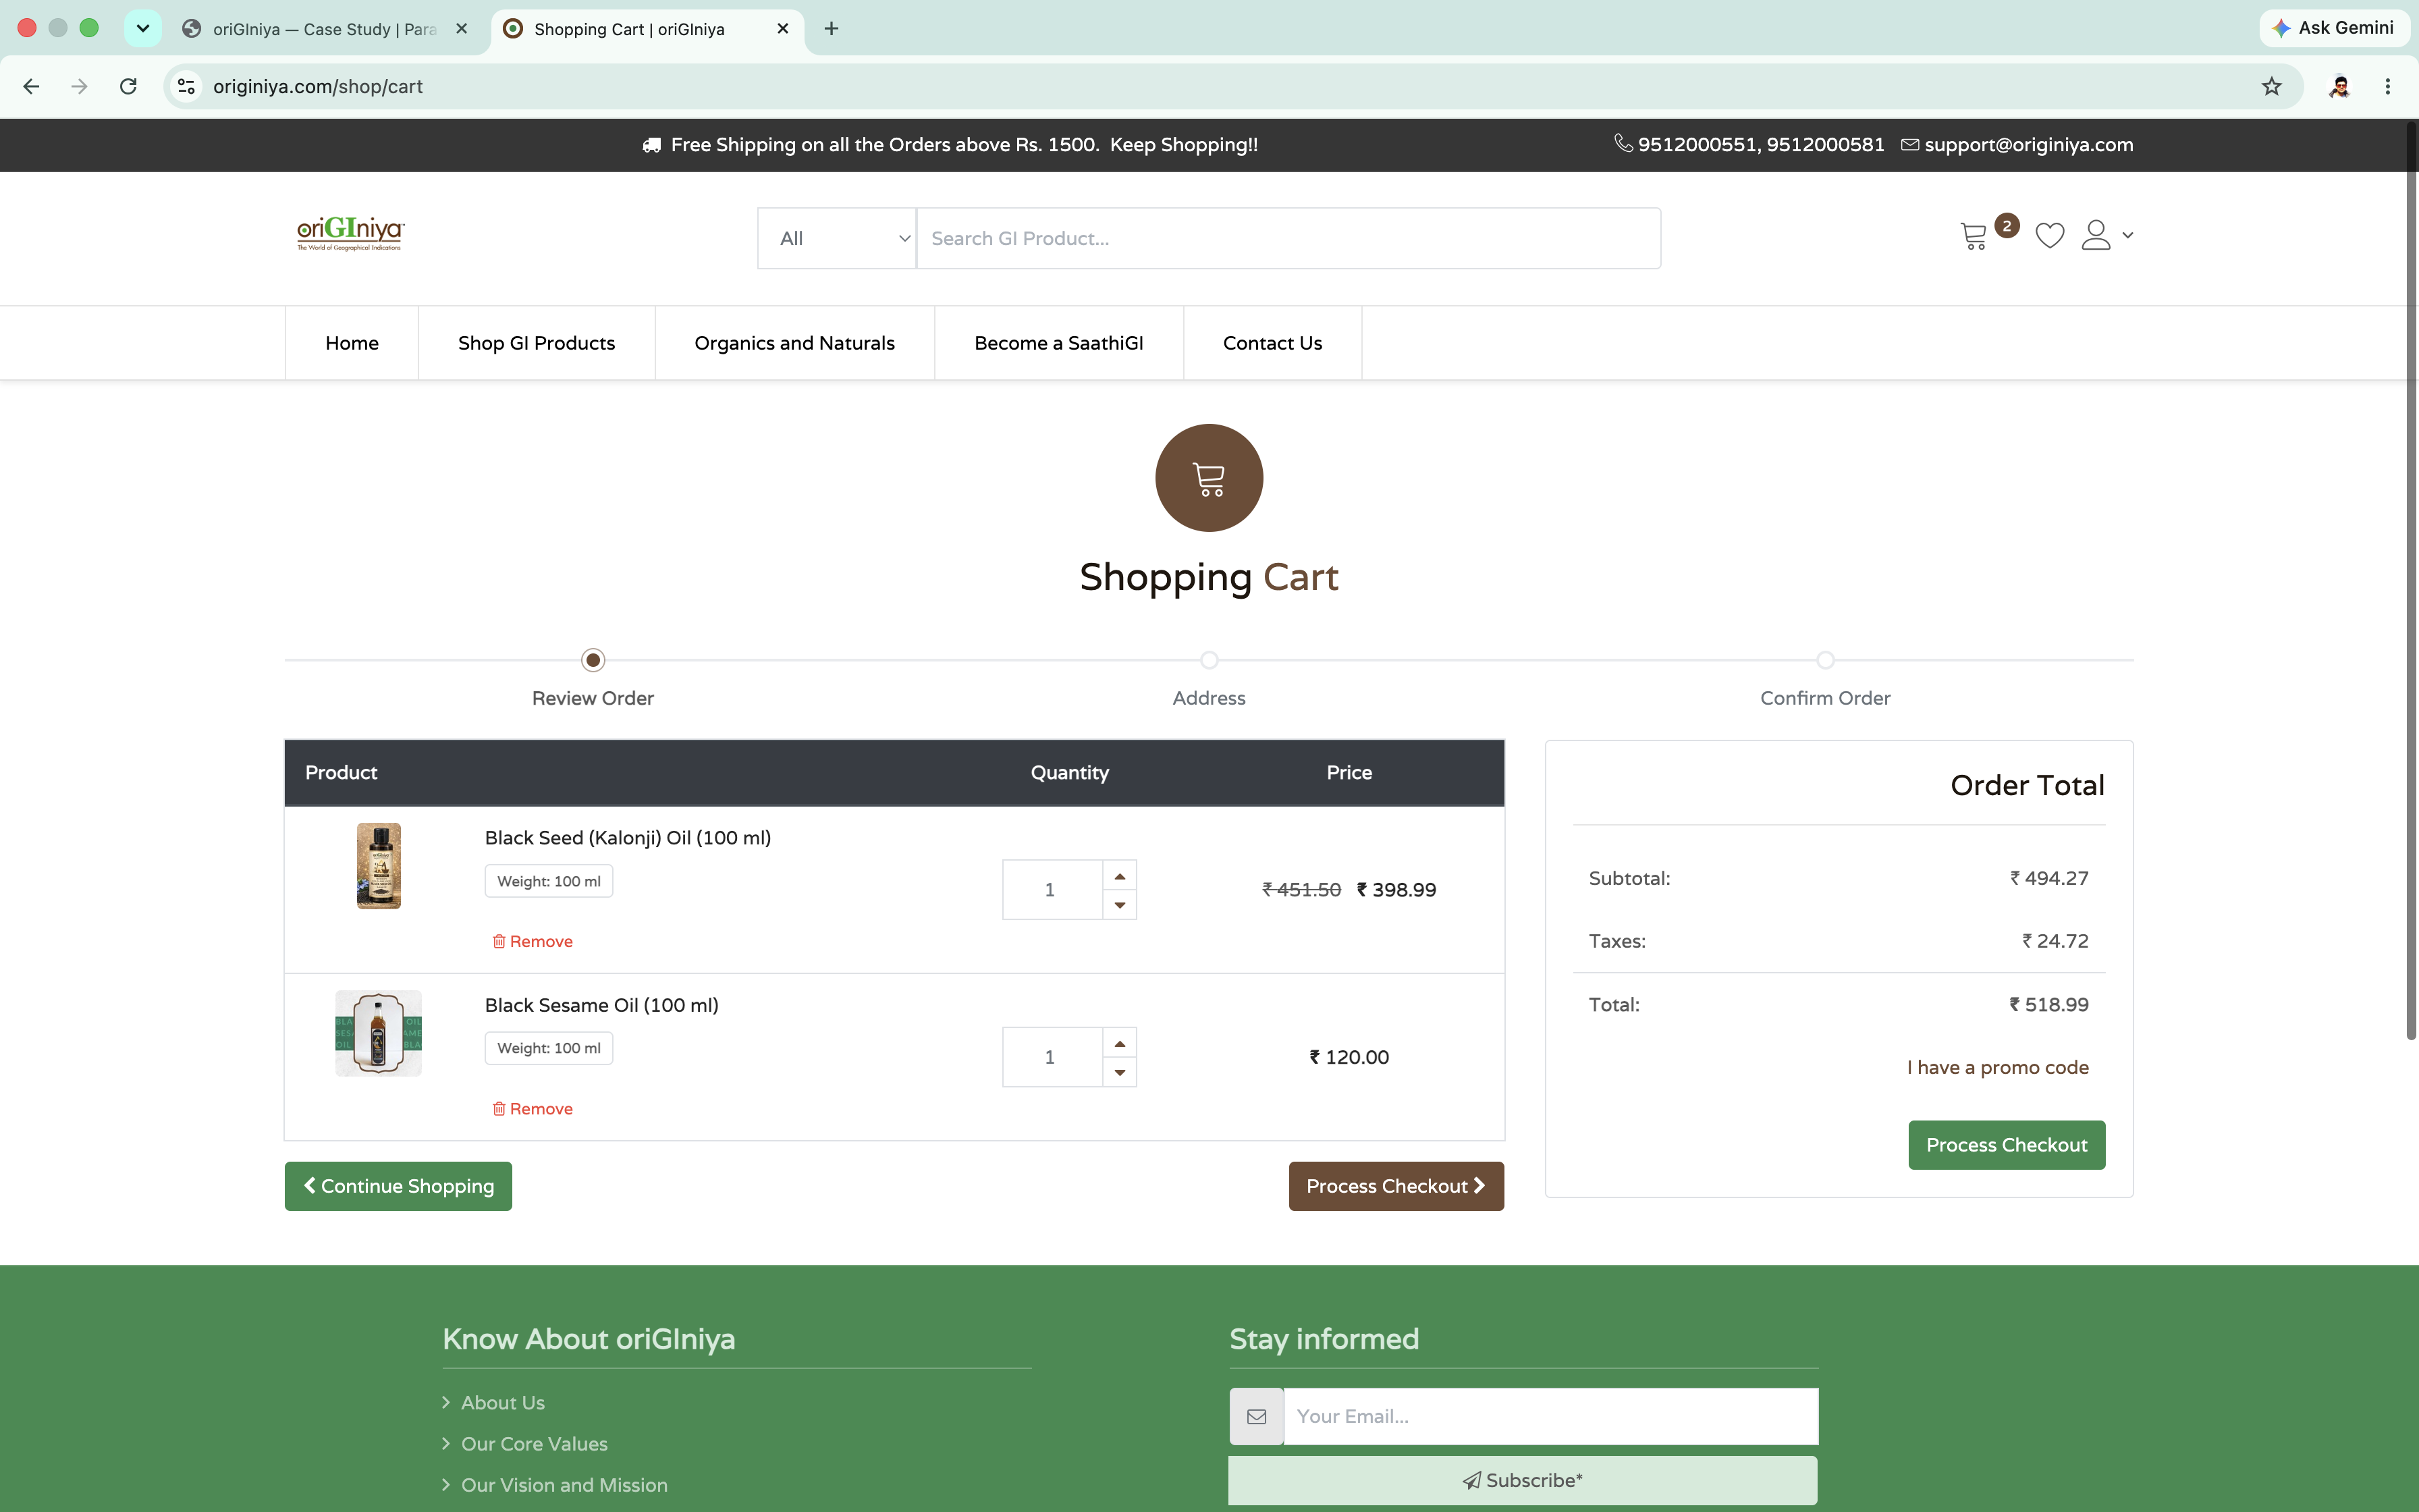
Task: Decrease Black Sesame Oil quantity
Action: coord(1120,1072)
